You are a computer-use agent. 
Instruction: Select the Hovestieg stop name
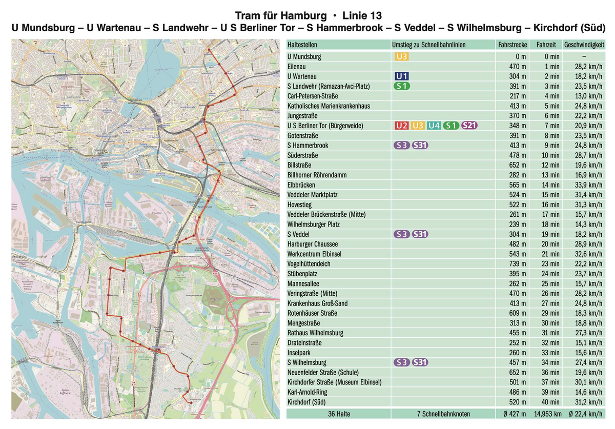[300, 205]
